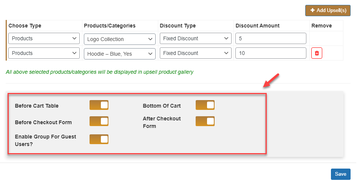Open the Hoodie – Blue, Yes dropdown
The image size is (357, 181).
coord(119,54)
